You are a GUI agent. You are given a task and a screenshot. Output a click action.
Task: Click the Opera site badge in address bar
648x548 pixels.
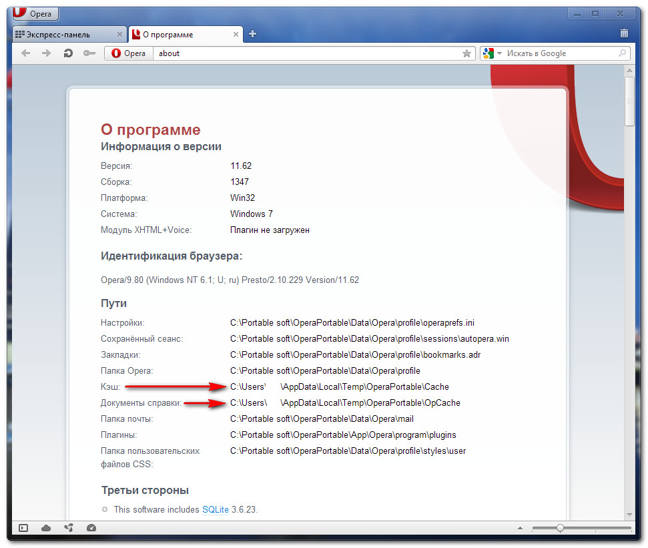coord(129,53)
